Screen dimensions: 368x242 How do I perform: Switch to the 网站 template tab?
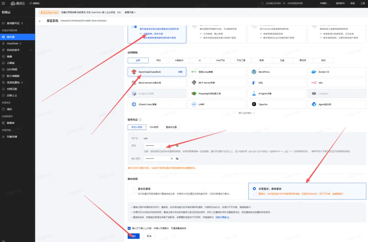coord(159,60)
